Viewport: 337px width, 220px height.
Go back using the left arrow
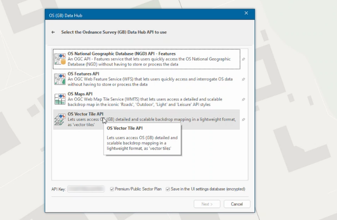click(x=53, y=32)
